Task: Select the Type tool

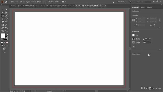Action: [3, 19]
